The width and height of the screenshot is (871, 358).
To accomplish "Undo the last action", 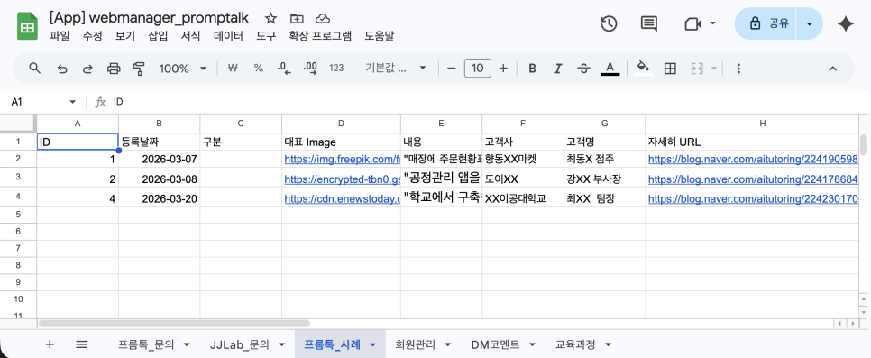I will (x=62, y=69).
